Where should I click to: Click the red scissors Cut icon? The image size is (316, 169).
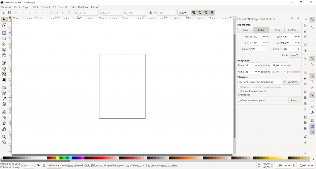tap(305, 78)
